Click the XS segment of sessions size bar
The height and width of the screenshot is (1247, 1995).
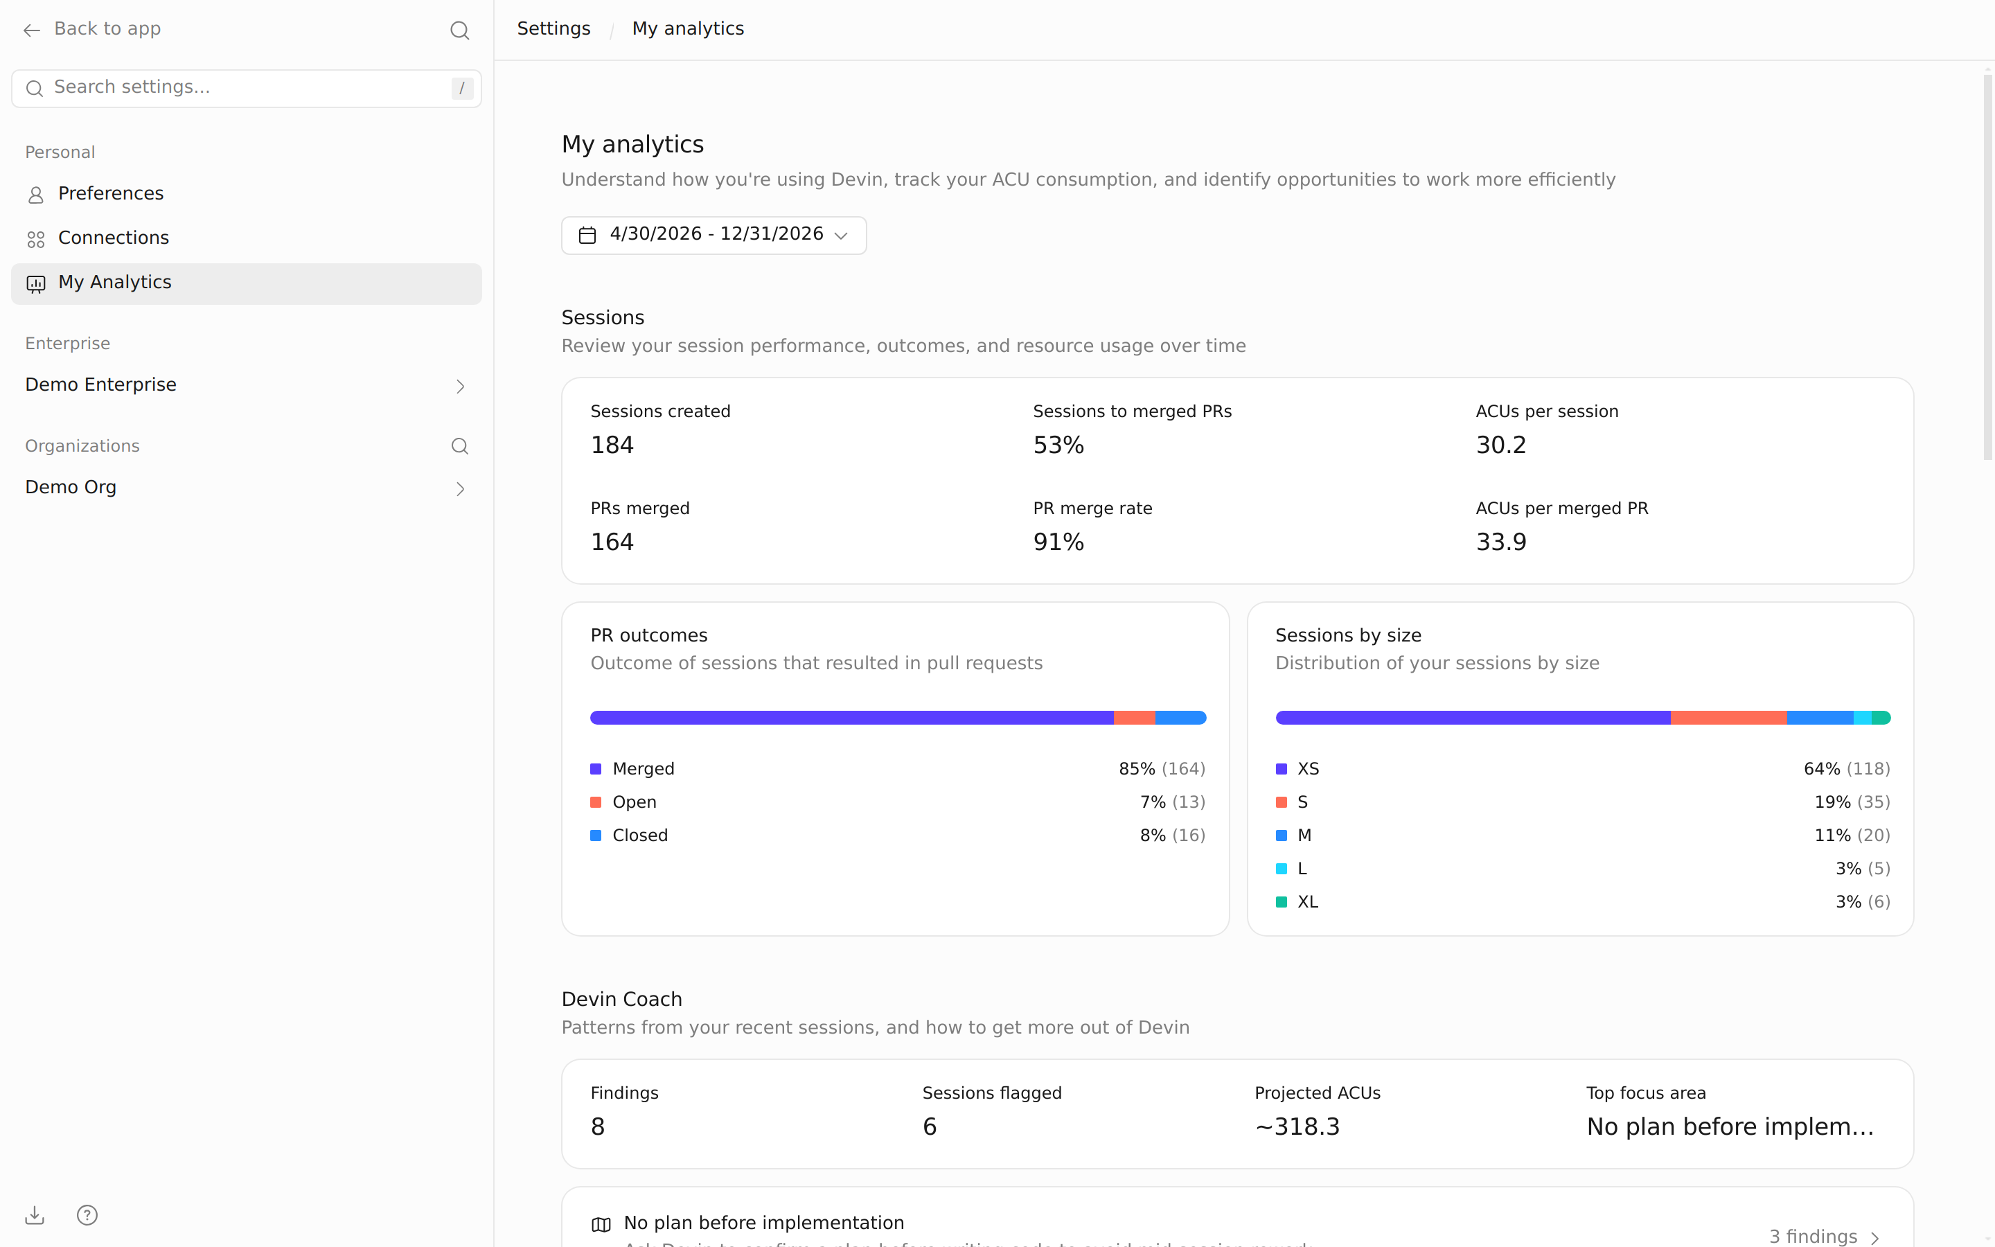(x=1473, y=718)
